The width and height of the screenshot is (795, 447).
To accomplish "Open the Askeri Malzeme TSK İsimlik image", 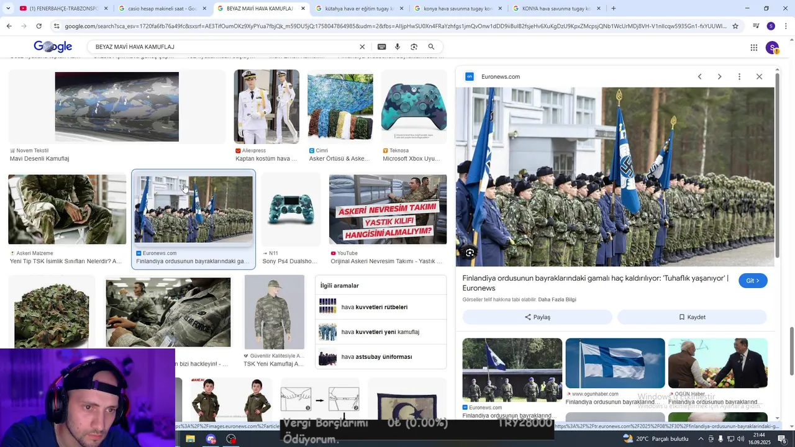I will click(67, 209).
